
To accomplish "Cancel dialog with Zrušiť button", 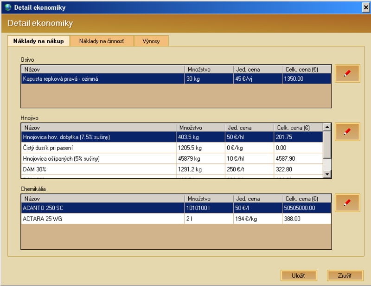I will [345, 276].
